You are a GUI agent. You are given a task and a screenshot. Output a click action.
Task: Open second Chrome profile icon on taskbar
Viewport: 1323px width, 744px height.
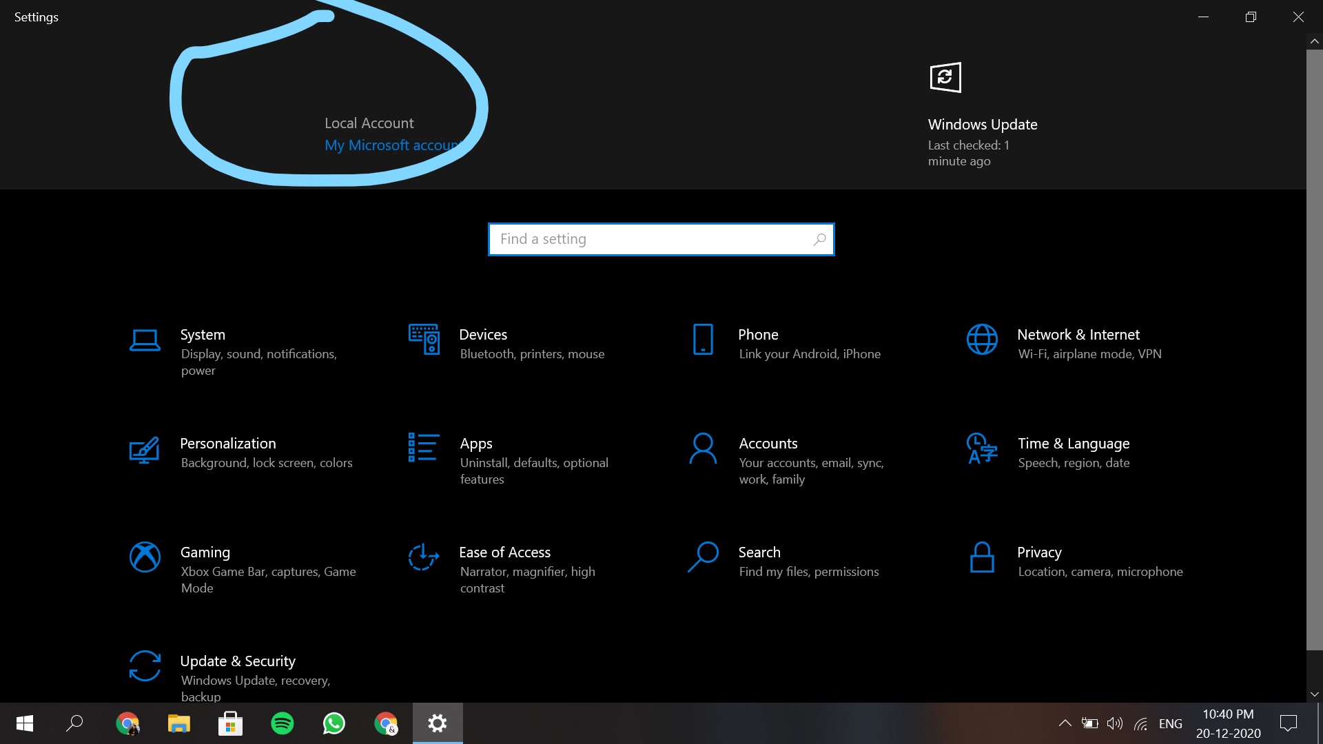tap(386, 723)
